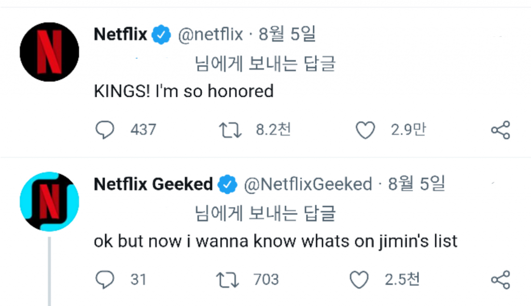Retweet the Netflix "KINGS!" tweet
Viewport: 531px width, 306px height.
[x=230, y=129]
